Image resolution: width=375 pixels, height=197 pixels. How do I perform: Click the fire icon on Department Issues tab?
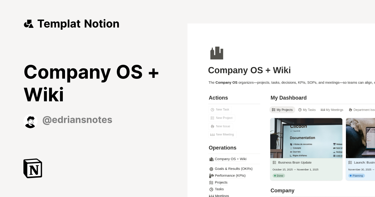(x=351, y=110)
